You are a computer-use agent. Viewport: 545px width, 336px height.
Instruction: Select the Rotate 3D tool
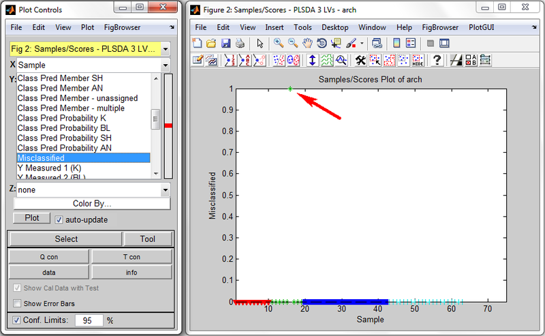point(322,43)
